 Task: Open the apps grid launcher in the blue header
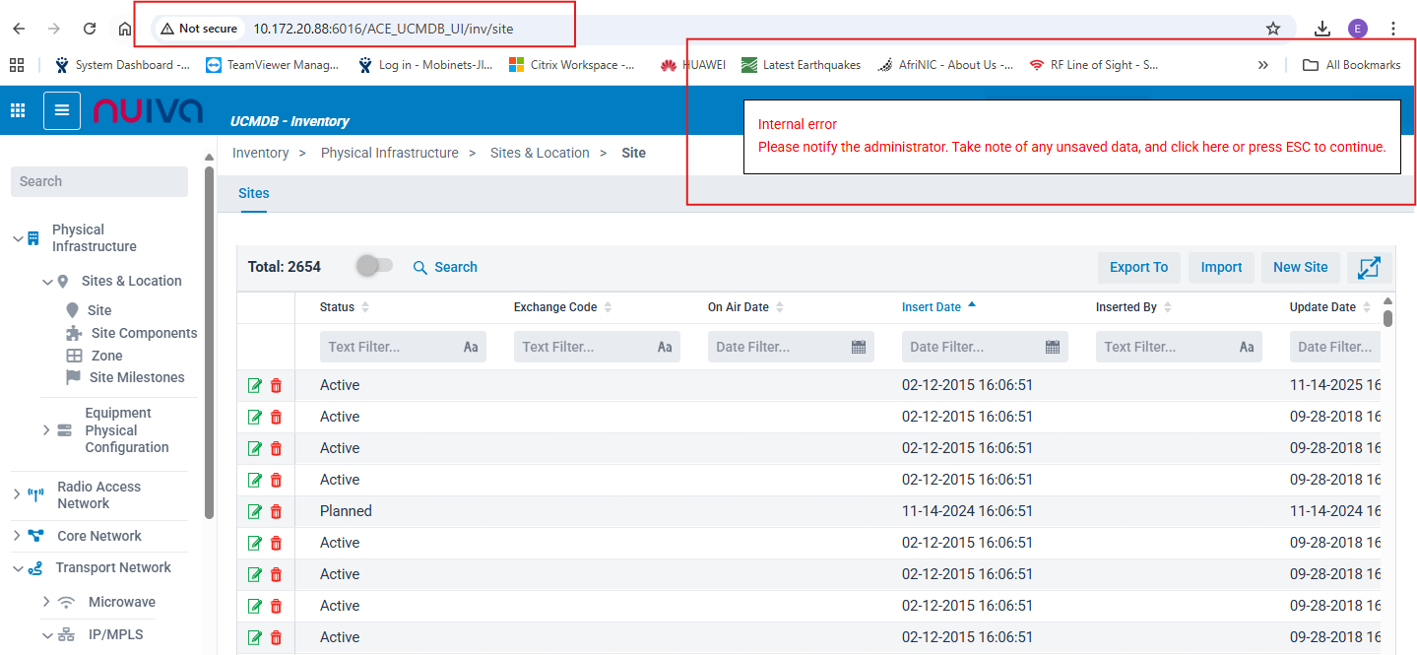tap(18, 110)
